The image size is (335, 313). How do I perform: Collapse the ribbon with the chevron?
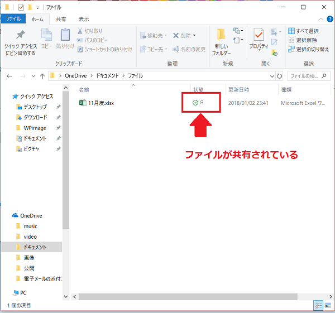[320, 19]
